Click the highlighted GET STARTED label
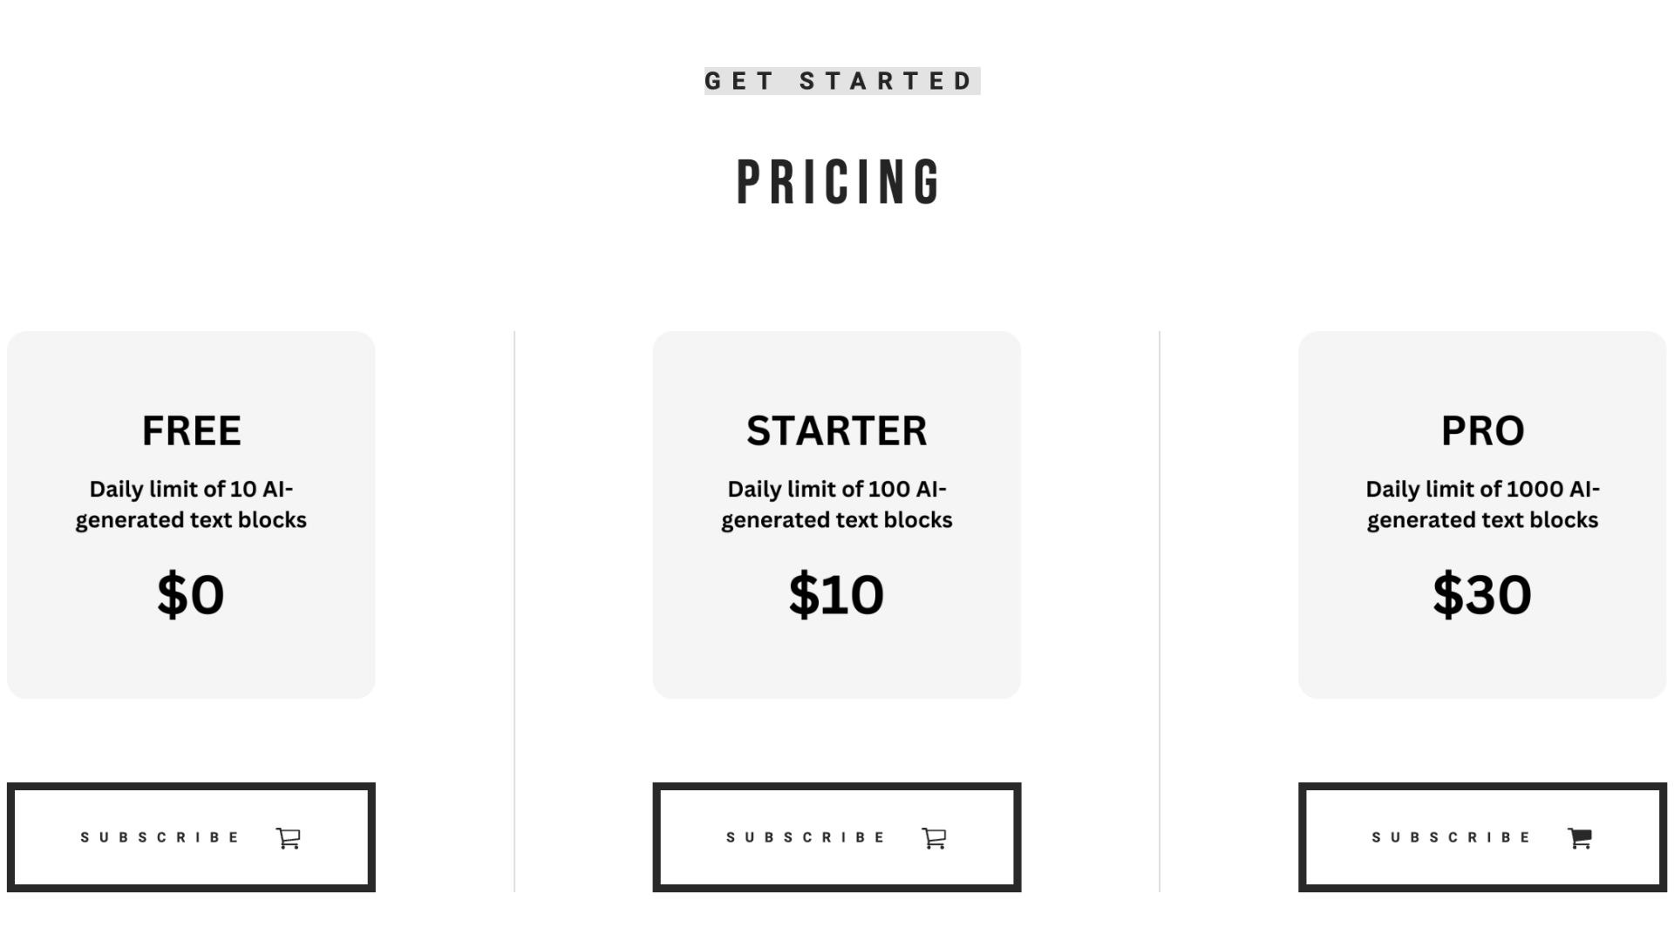Image resolution: width=1674 pixels, height=941 pixels. click(x=842, y=81)
